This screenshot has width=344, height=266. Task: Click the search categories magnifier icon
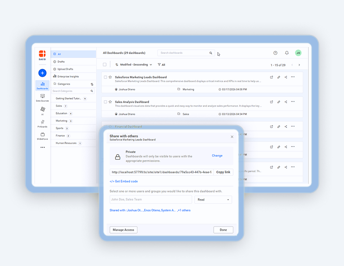tap(92, 91)
